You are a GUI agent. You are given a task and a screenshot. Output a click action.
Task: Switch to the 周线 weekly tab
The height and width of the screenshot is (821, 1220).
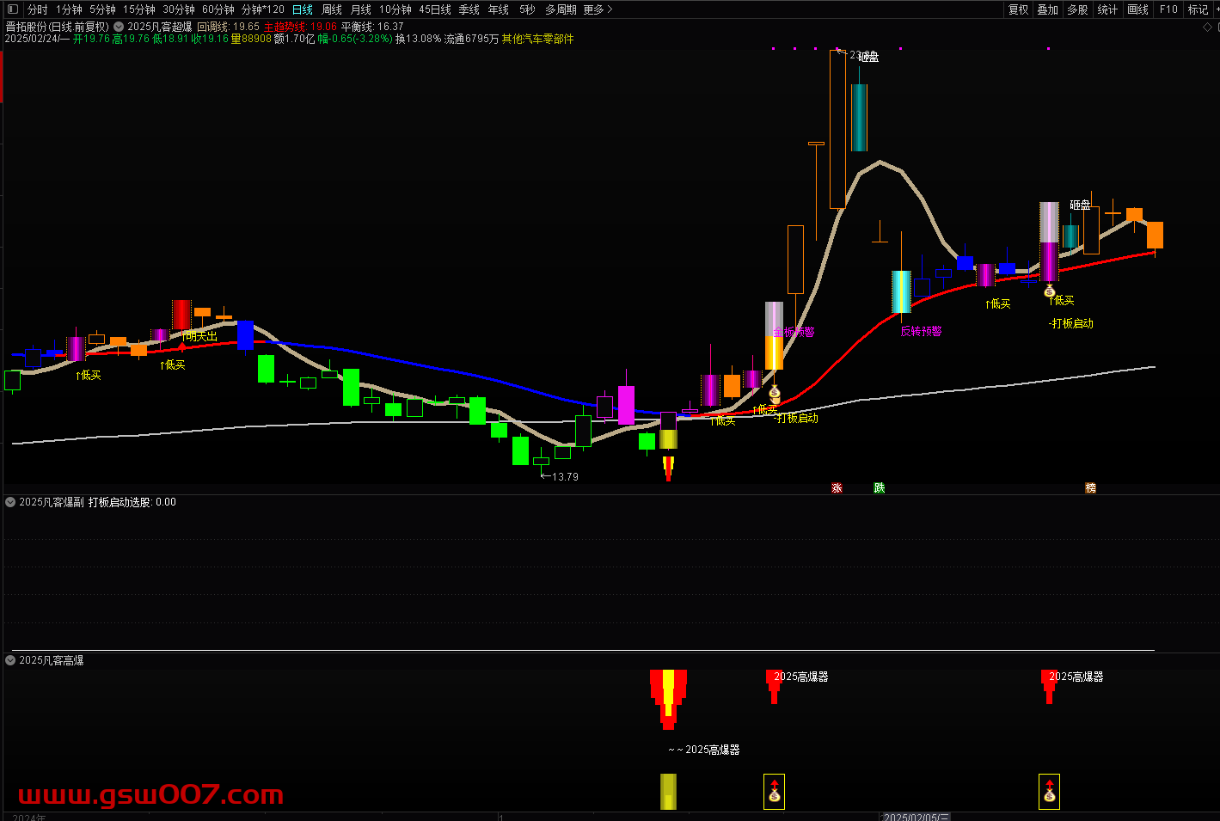coord(332,9)
